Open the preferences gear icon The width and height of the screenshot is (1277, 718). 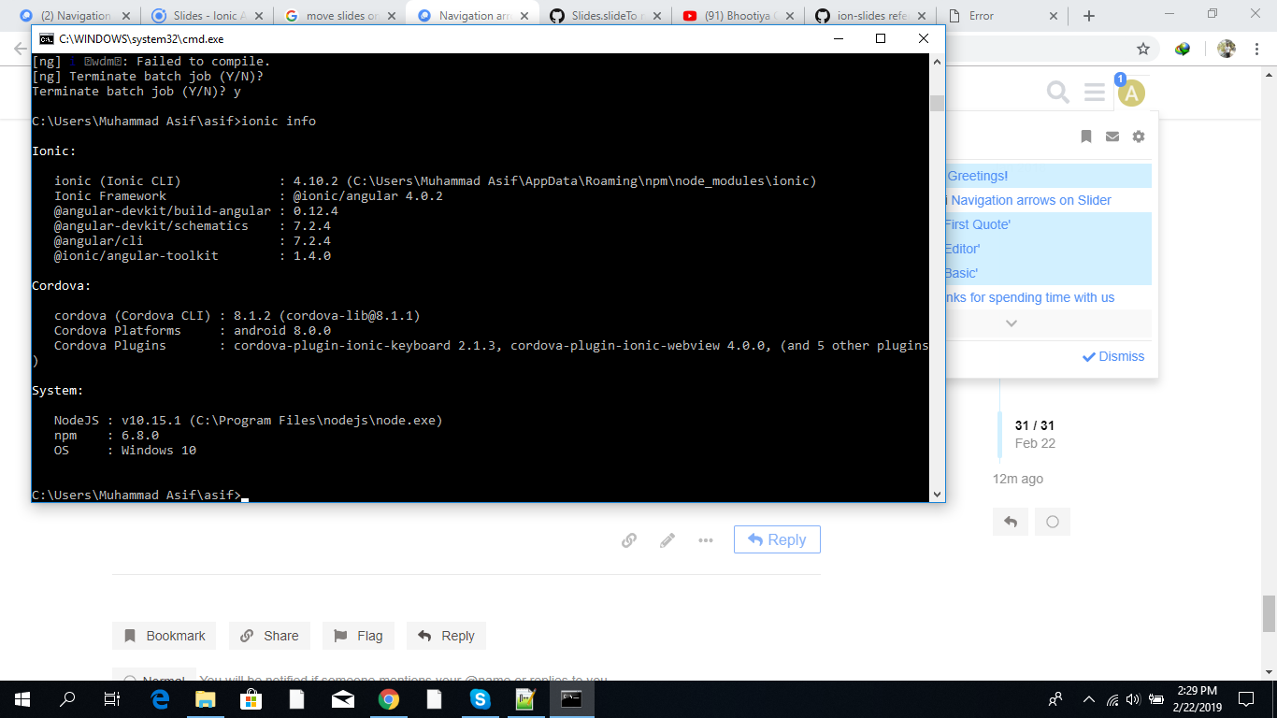[x=1138, y=136]
